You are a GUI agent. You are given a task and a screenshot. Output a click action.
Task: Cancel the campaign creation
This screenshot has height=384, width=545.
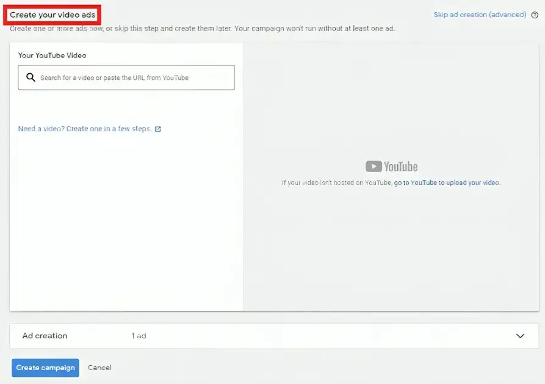coord(99,368)
